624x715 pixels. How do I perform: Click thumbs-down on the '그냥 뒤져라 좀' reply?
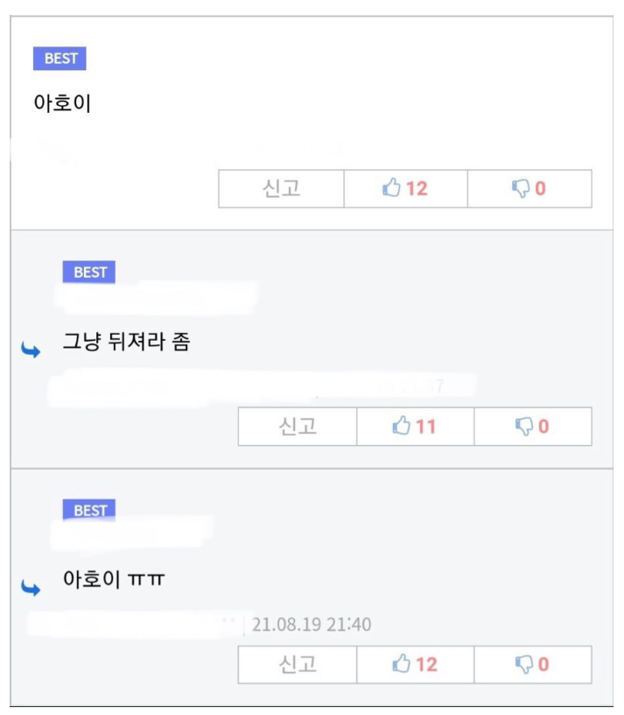point(533,427)
